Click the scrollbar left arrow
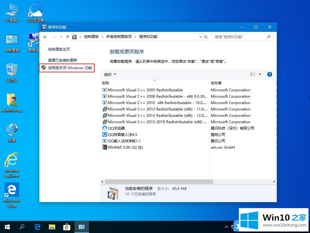 click(102, 181)
